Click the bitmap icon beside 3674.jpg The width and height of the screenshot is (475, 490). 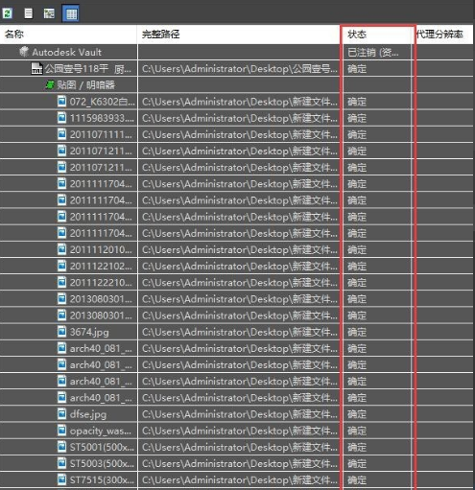61,332
